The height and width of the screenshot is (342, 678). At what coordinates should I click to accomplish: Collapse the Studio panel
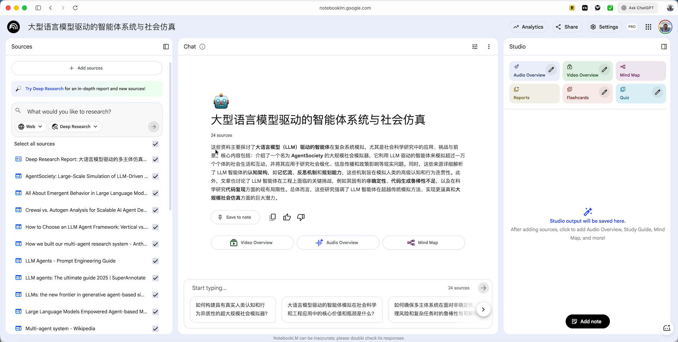664,47
